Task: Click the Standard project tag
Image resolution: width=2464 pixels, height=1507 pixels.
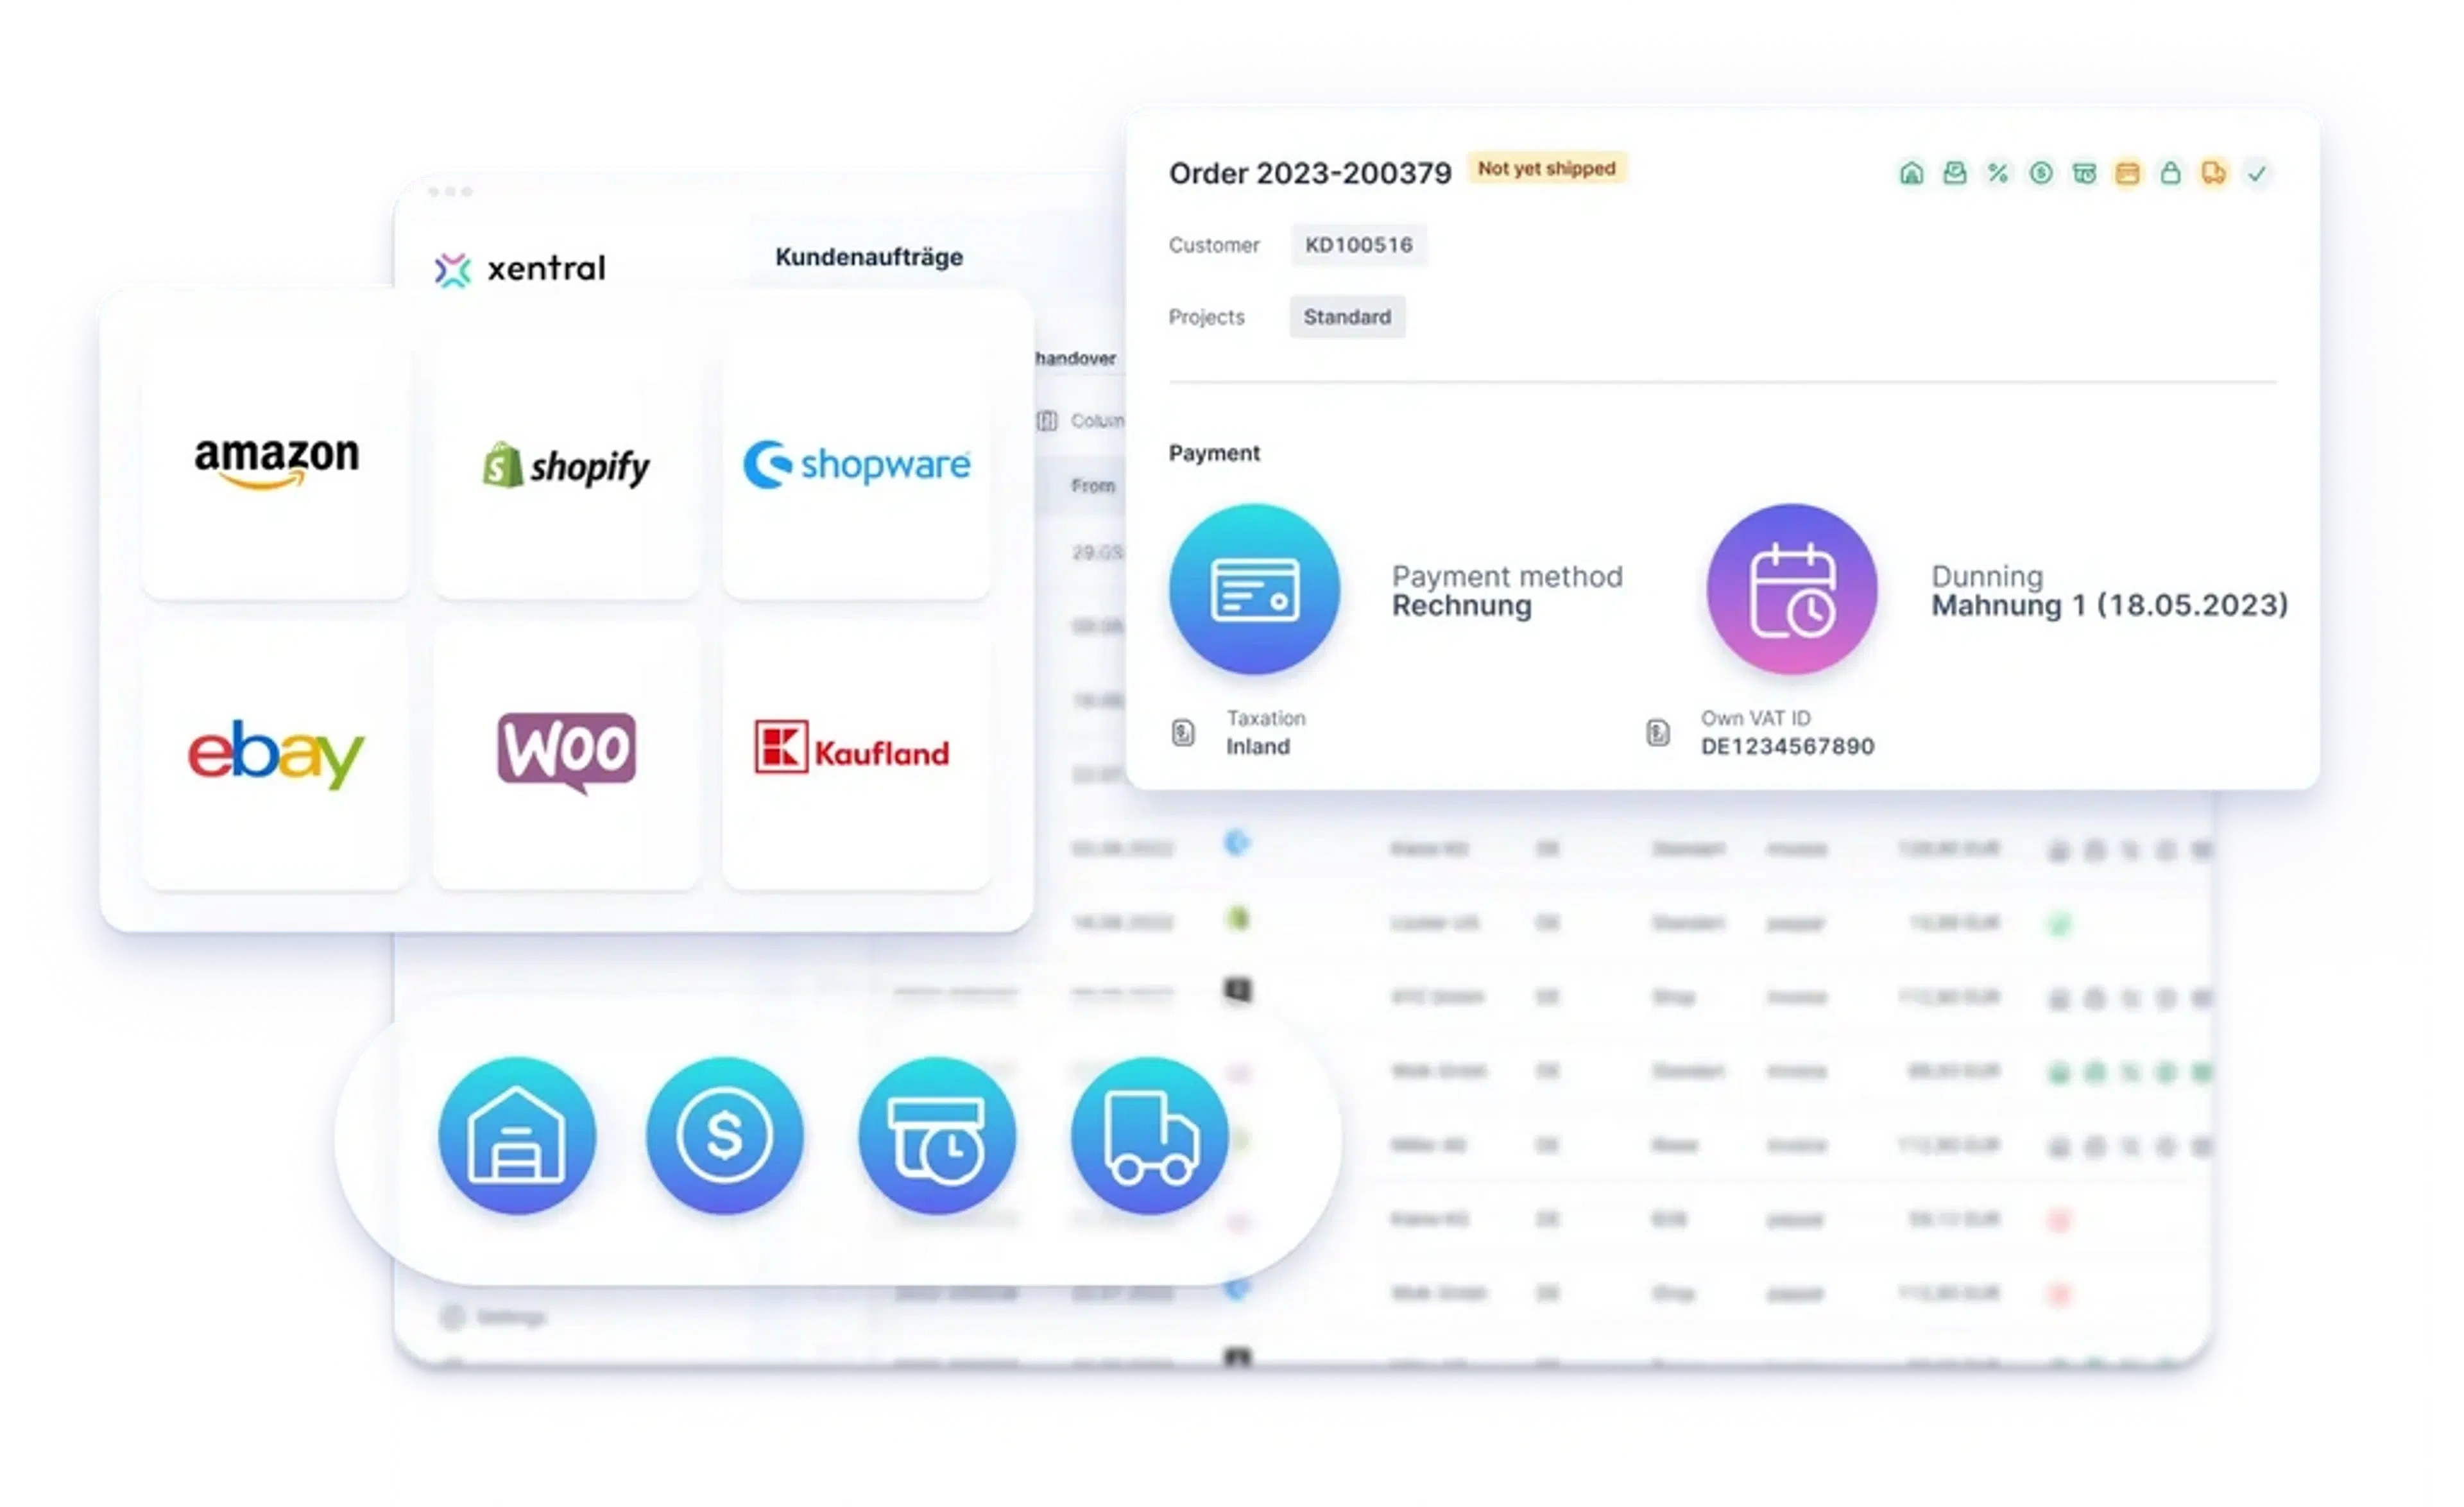Action: pos(1346,317)
